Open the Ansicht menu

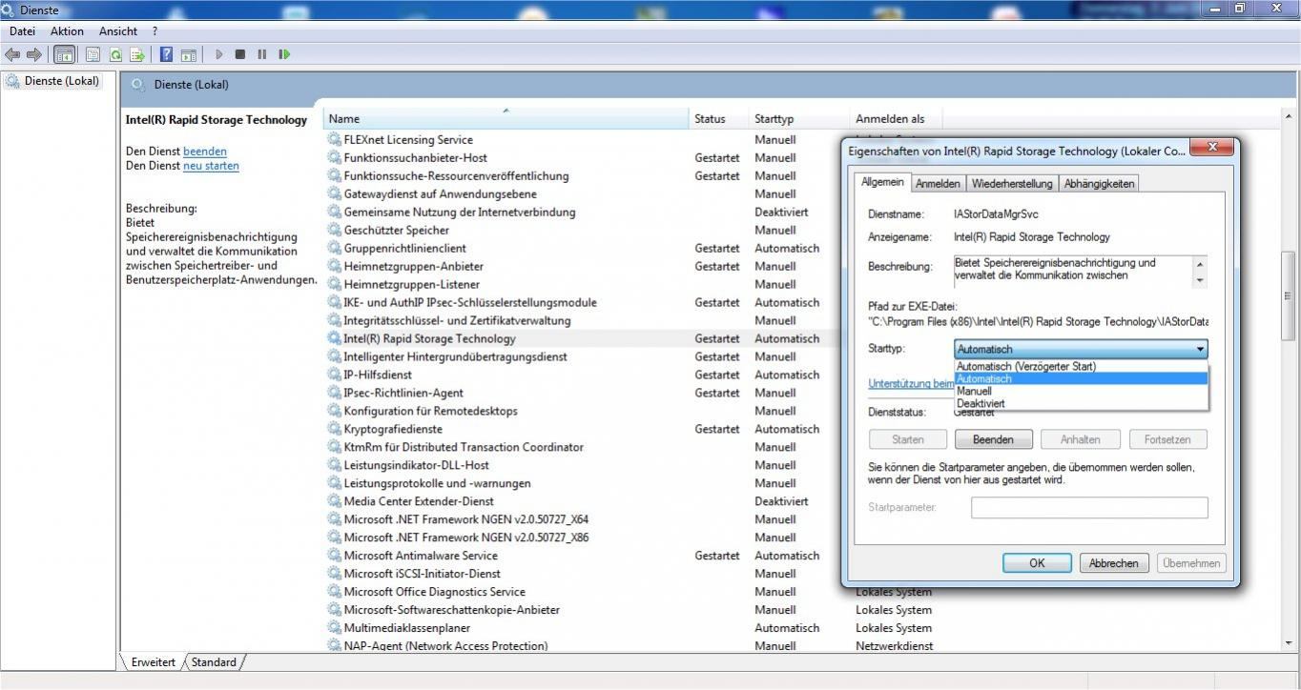pos(118,31)
